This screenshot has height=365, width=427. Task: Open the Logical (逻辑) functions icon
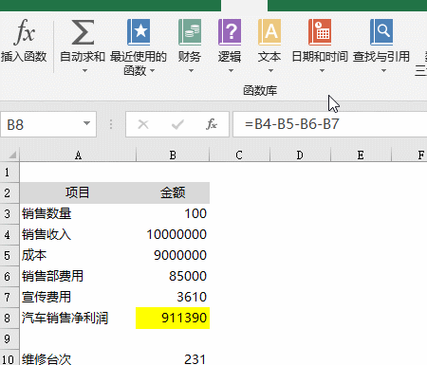coord(230,32)
